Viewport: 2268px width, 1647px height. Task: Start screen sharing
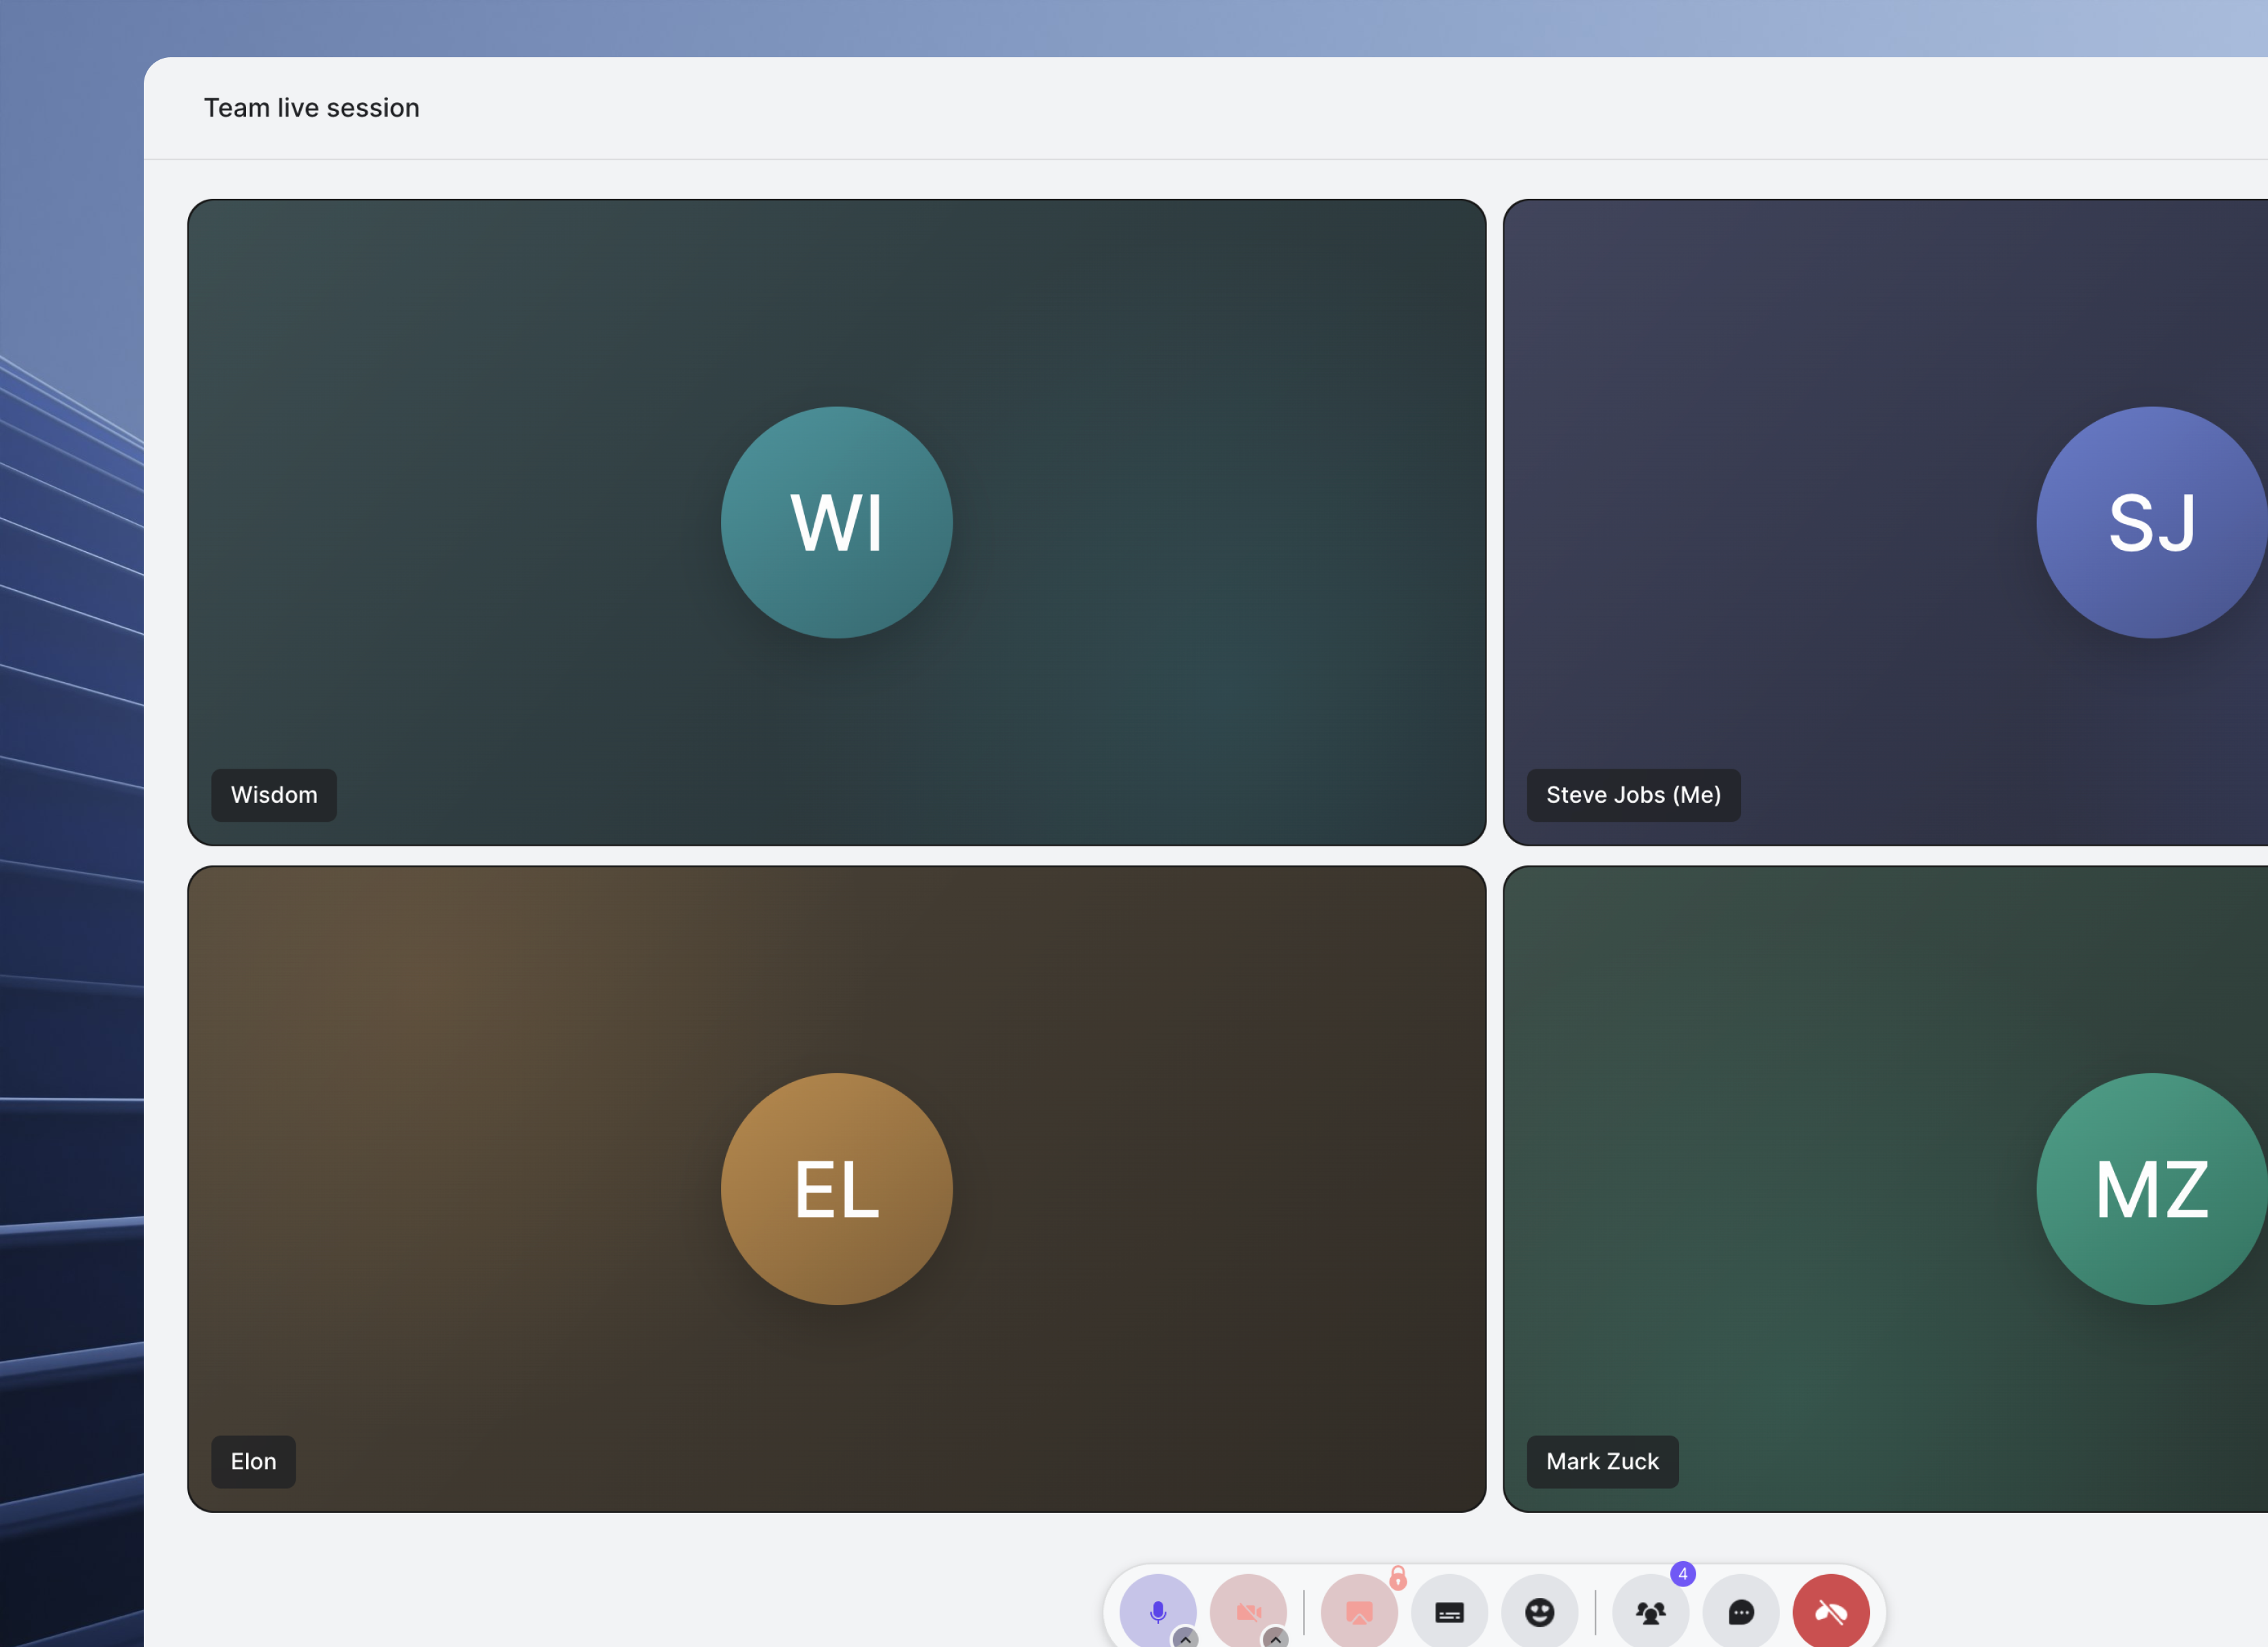click(1359, 1611)
